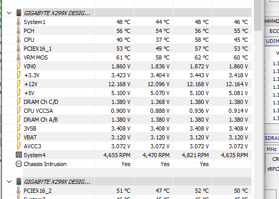The width and height of the screenshot is (279, 199).
Task: Click the clock icon beside Chassis Intrusion
Action: click(x=19, y=164)
